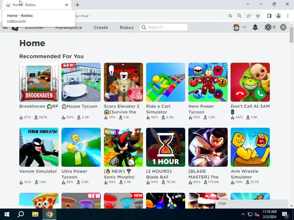
Task: Click Arm Wrestle Simulator title text
Action: [244, 174]
